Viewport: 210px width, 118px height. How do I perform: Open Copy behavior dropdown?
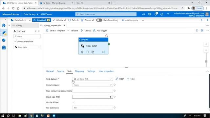click(93, 85)
